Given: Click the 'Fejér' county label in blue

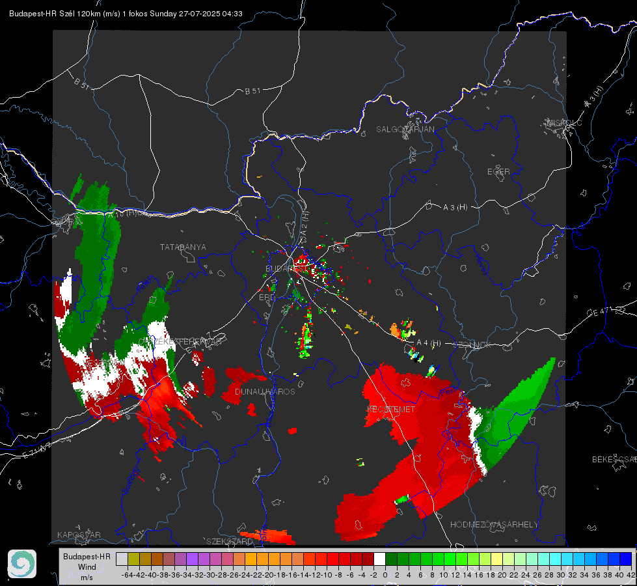Looking at the screenshot, I should coord(144,285).
